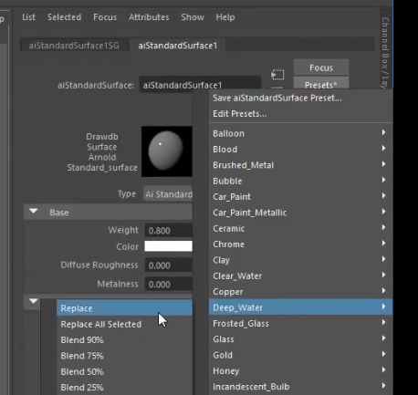
Task: Click the Diffuse Roughness value field
Action: [x=169, y=265]
